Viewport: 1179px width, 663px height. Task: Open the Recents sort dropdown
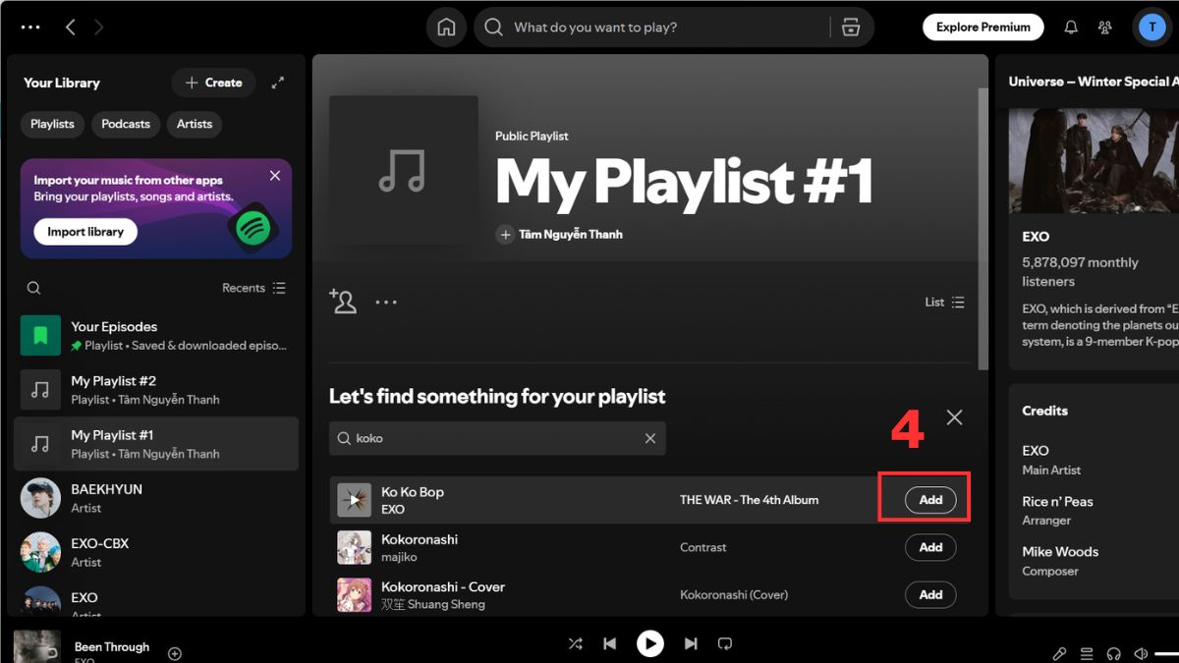pyautogui.click(x=253, y=288)
